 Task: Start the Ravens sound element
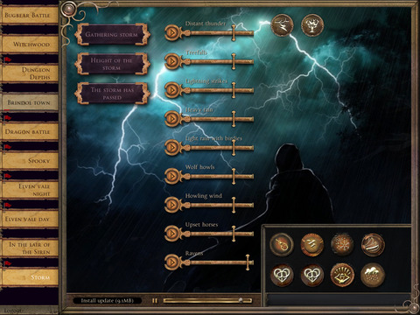172,262
